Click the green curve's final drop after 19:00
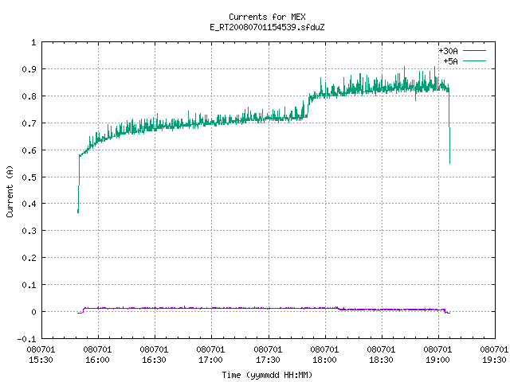This screenshot has height=382, width=510. [x=449, y=127]
